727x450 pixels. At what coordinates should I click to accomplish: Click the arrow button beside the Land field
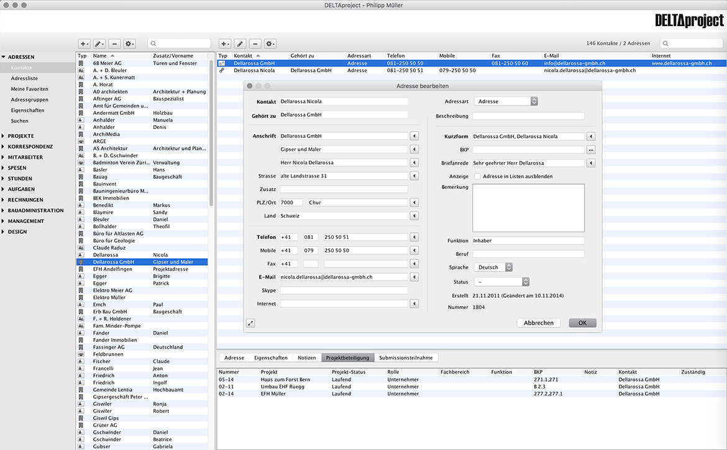[x=414, y=216]
